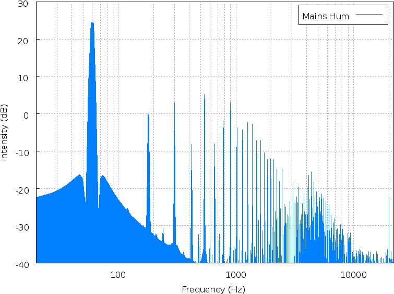Click the 100 x-axis tick label
This screenshot has width=394, height=294.
pyautogui.click(x=118, y=275)
